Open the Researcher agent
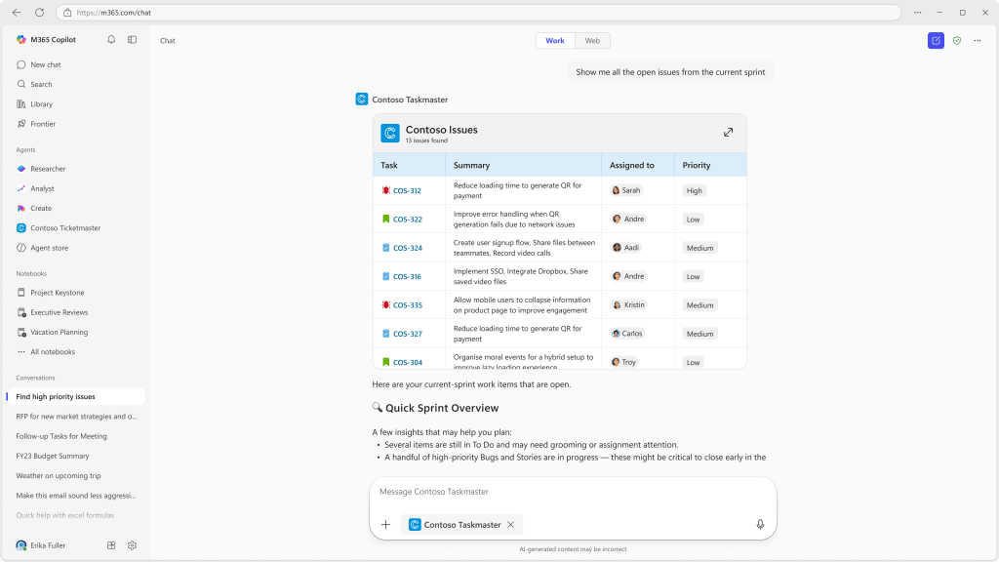 (48, 169)
